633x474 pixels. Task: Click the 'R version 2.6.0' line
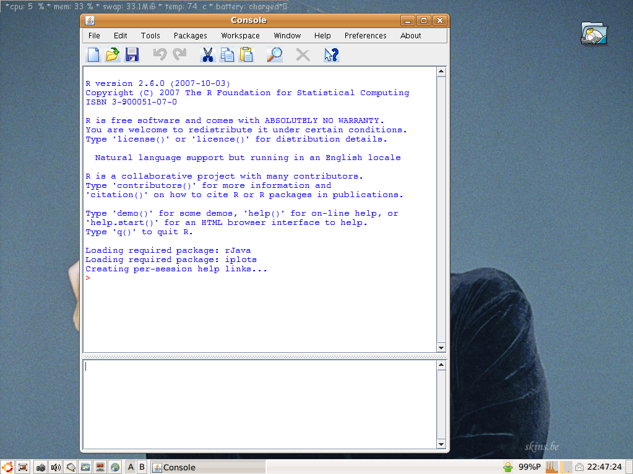pos(157,83)
